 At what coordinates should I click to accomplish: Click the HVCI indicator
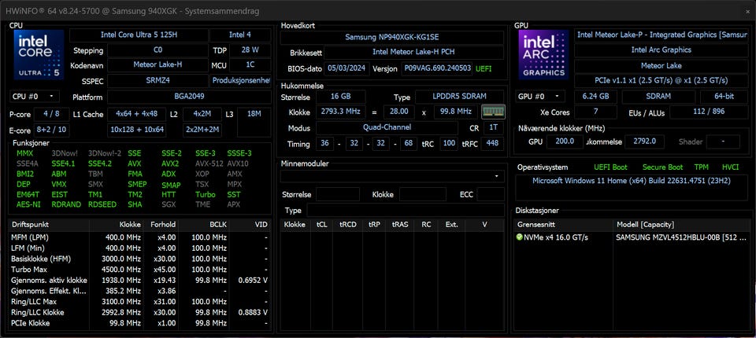[x=730, y=167]
